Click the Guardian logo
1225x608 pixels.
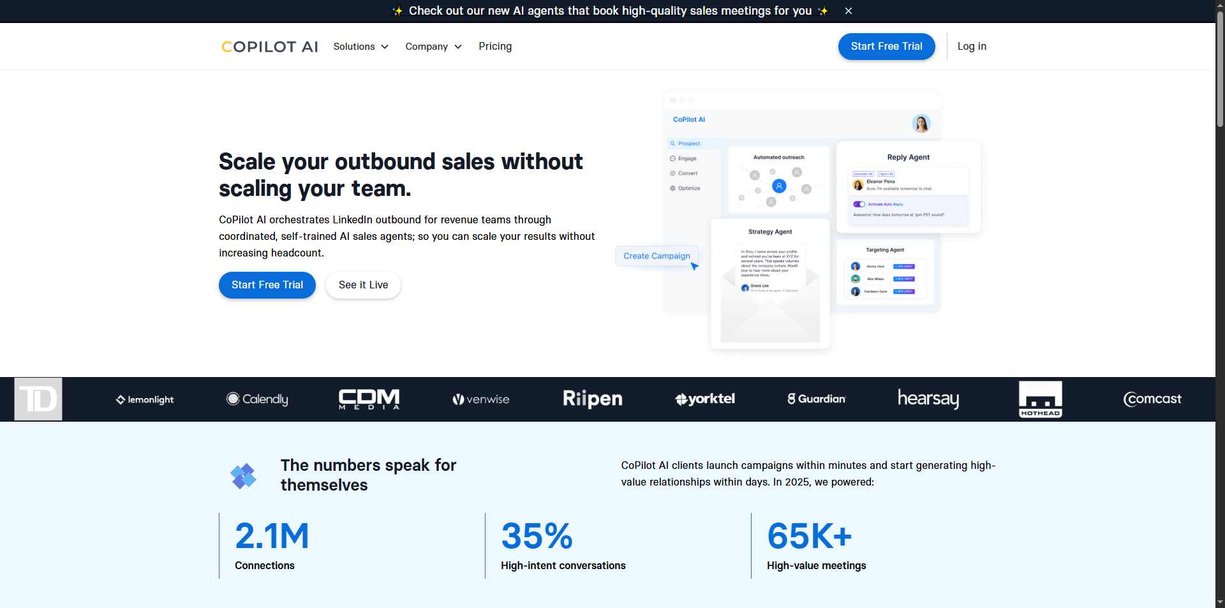tap(817, 399)
